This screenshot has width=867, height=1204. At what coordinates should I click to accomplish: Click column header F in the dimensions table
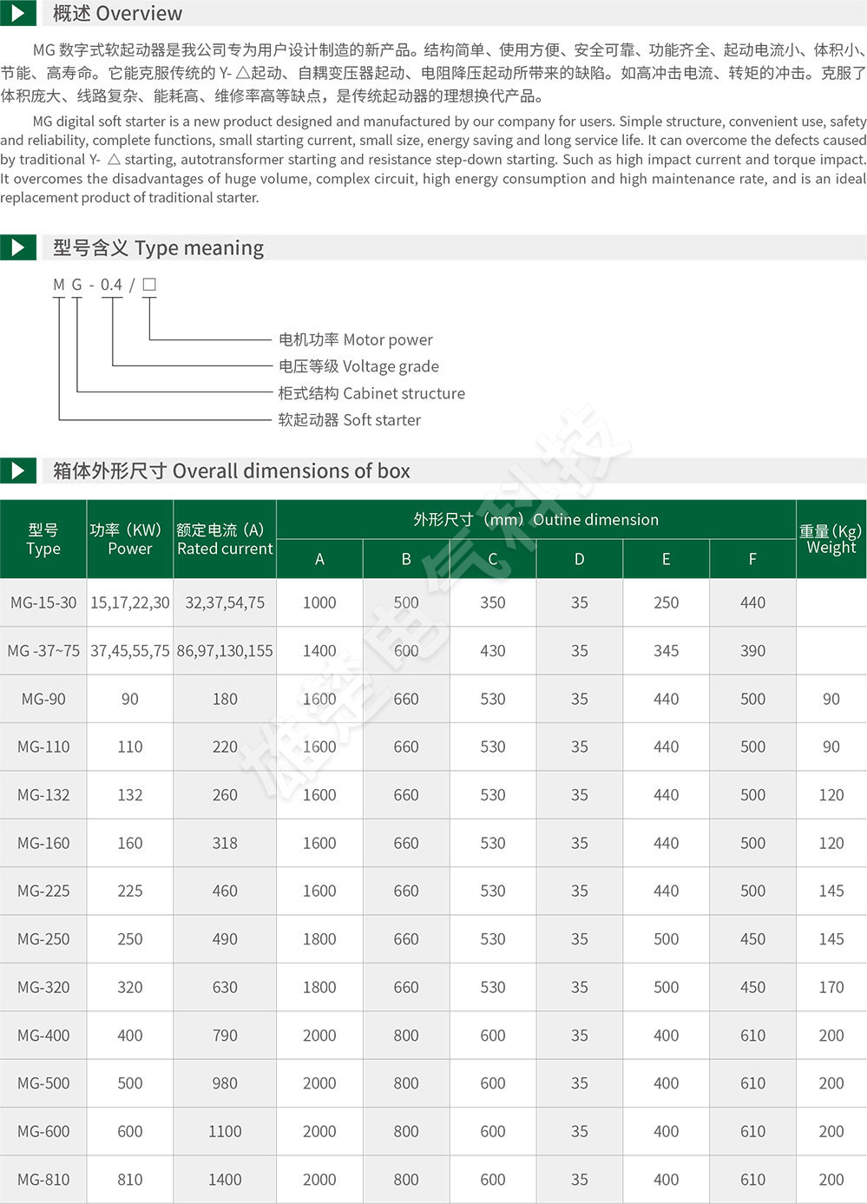(752, 559)
